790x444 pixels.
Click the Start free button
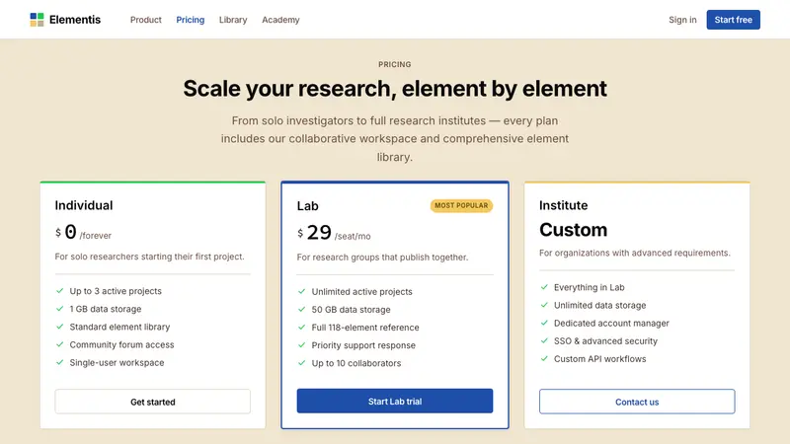point(733,20)
